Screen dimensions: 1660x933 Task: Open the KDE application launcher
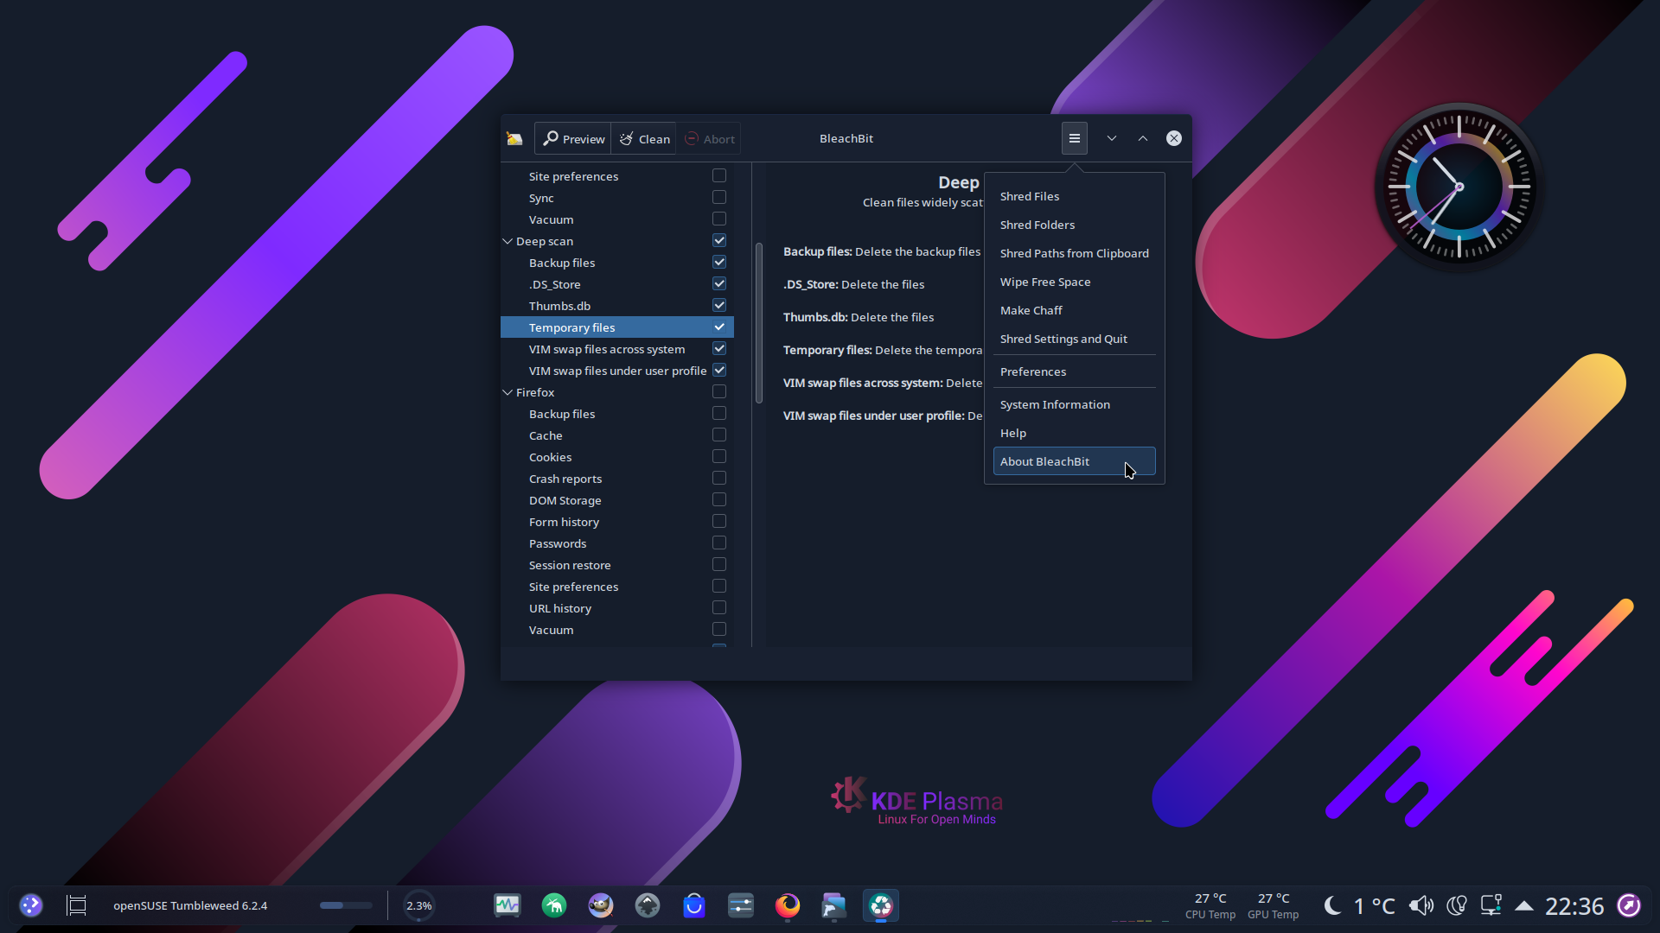[x=30, y=905]
